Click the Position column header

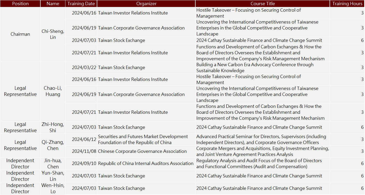pyautogui.click(x=20, y=4)
